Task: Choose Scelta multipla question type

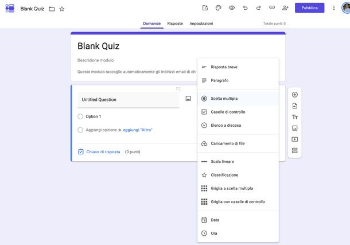Action: coord(238,99)
